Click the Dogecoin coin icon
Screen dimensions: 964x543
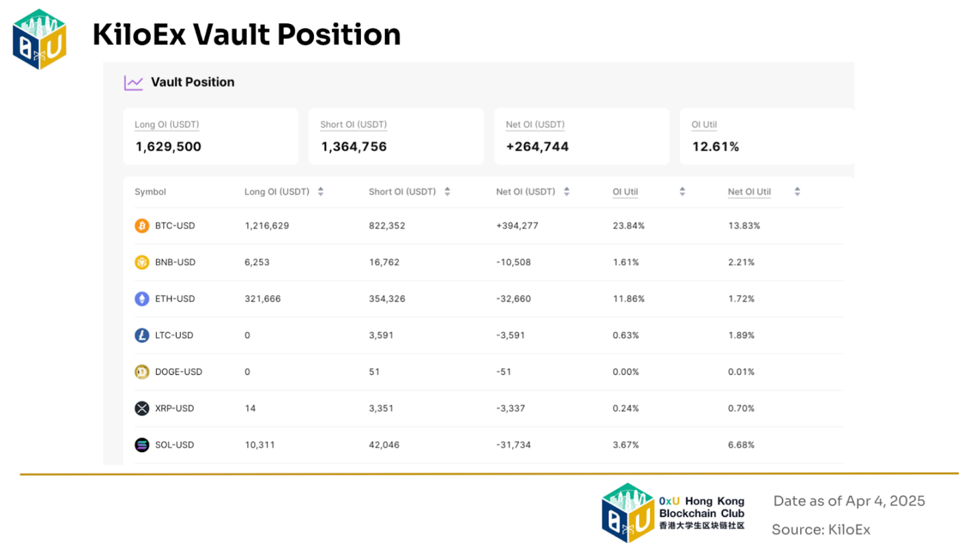point(142,372)
